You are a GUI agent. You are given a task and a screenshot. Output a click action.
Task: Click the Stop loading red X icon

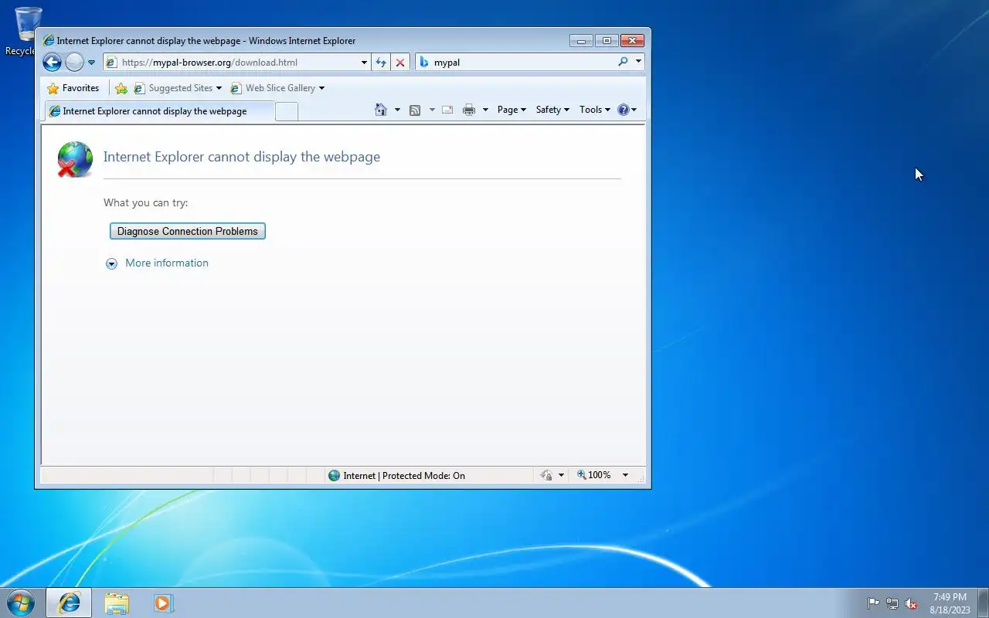tap(400, 63)
